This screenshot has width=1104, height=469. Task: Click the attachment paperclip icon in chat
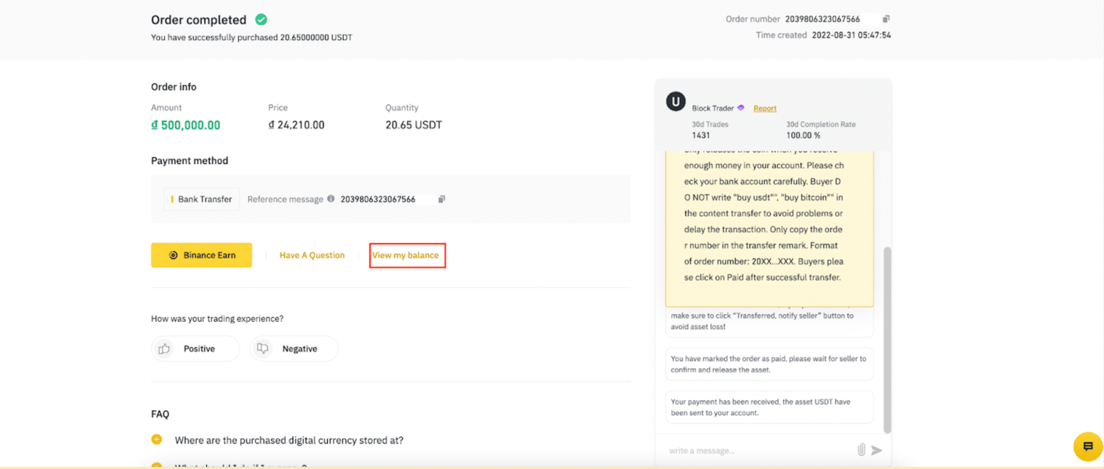[861, 450]
